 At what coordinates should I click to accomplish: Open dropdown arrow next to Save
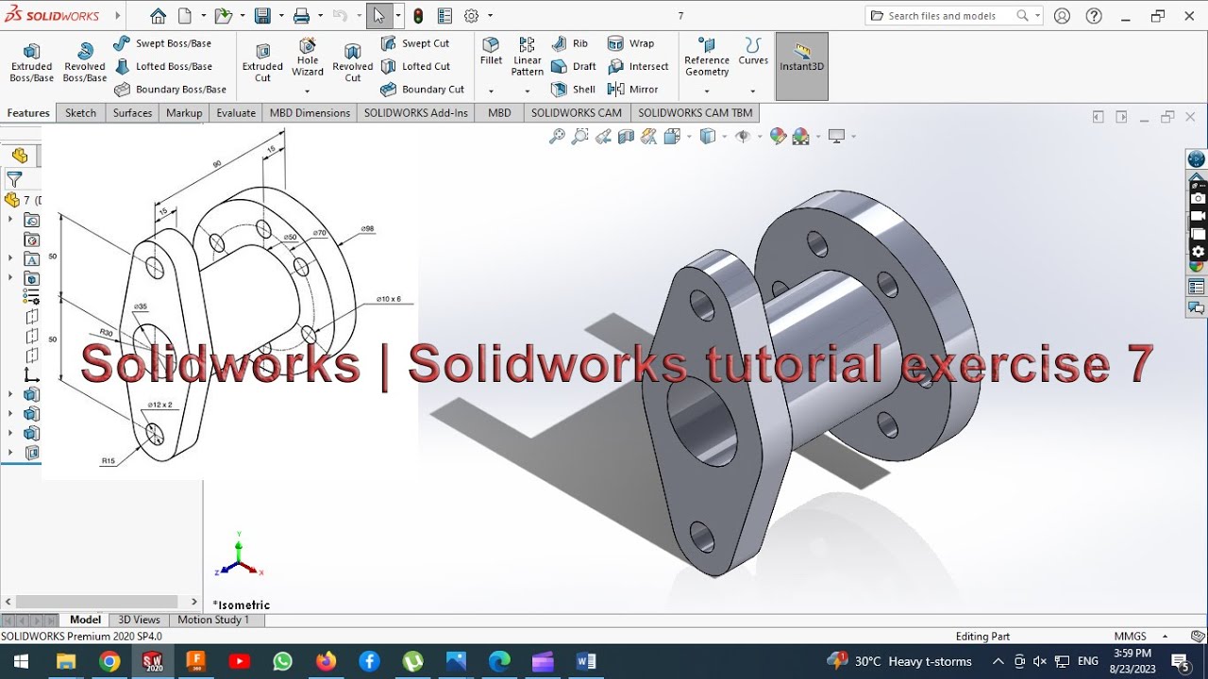point(279,16)
